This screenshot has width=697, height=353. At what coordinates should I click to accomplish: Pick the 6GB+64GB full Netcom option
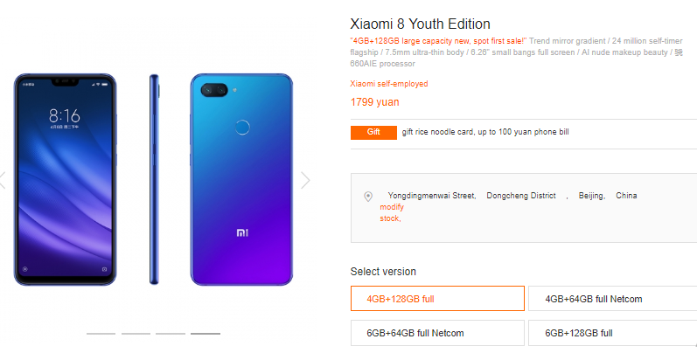437,333
